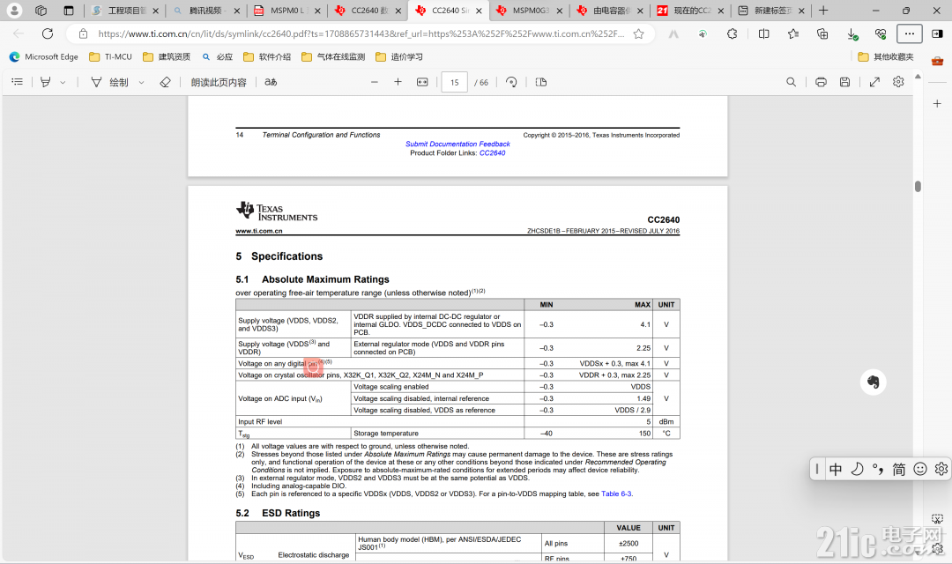
Task: Print the PDF document
Action: pyautogui.click(x=821, y=82)
